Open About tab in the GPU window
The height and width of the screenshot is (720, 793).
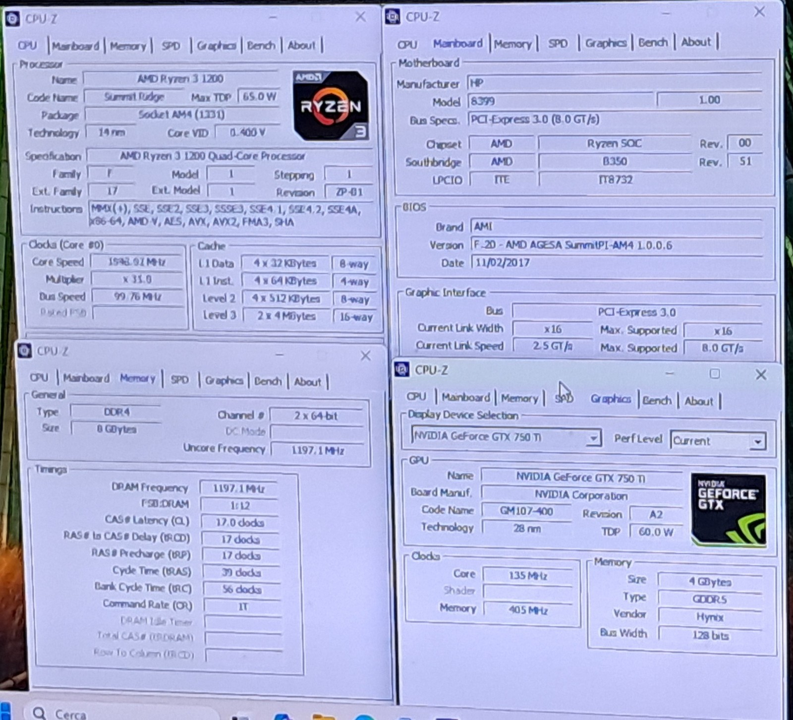coord(699,401)
